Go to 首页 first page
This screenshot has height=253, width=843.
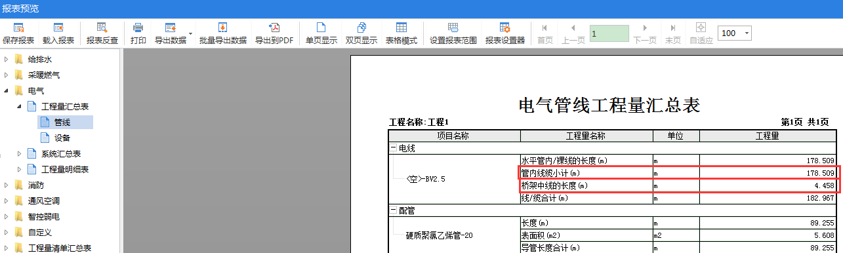pos(545,33)
